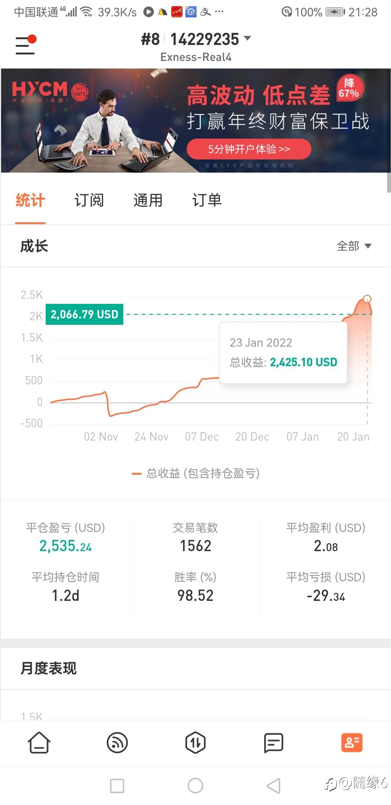Screen dimensions: 391x805
Task: Tap the home icon in bottom navigation
Action: click(x=39, y=743)
